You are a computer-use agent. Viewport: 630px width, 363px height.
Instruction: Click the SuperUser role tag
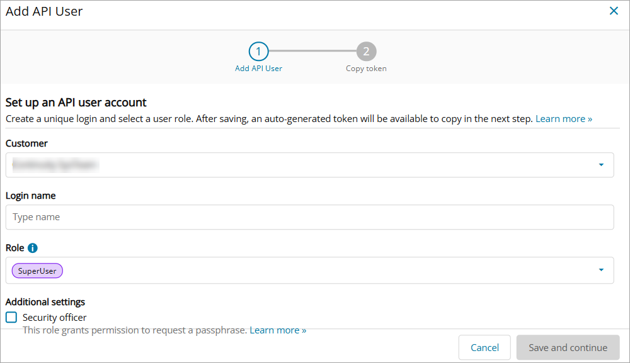37,271
